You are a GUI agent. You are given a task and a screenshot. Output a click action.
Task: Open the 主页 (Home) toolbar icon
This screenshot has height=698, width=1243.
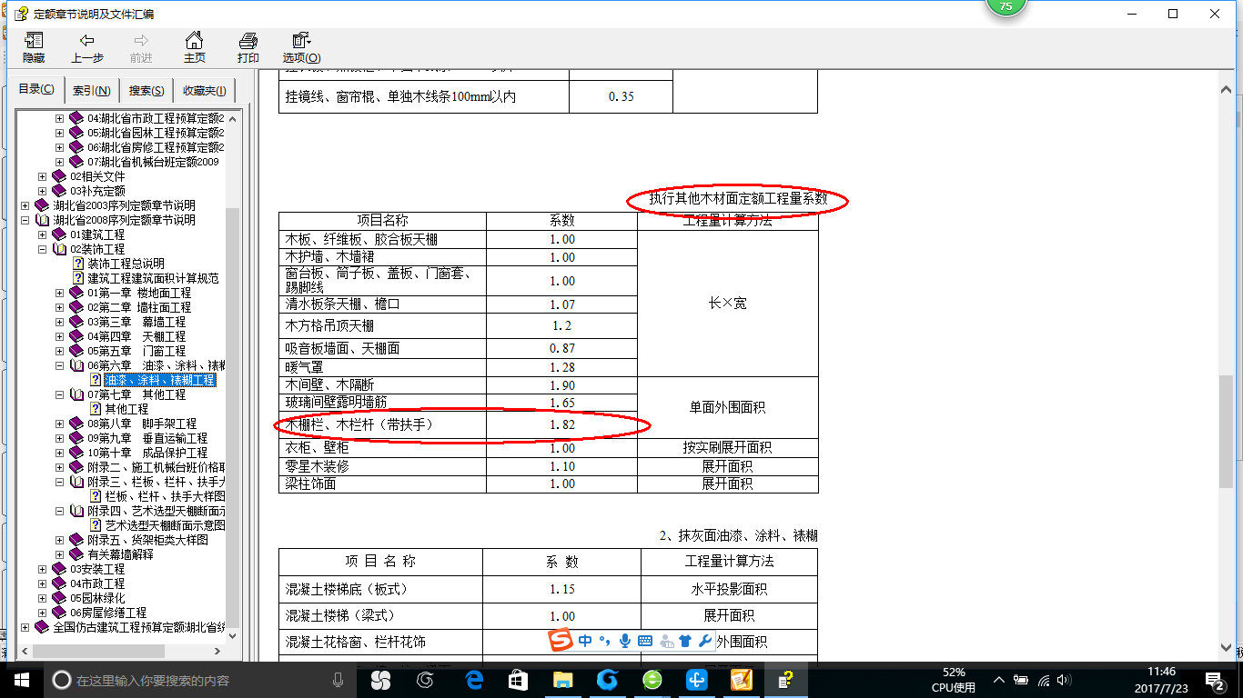click(195, 47)
